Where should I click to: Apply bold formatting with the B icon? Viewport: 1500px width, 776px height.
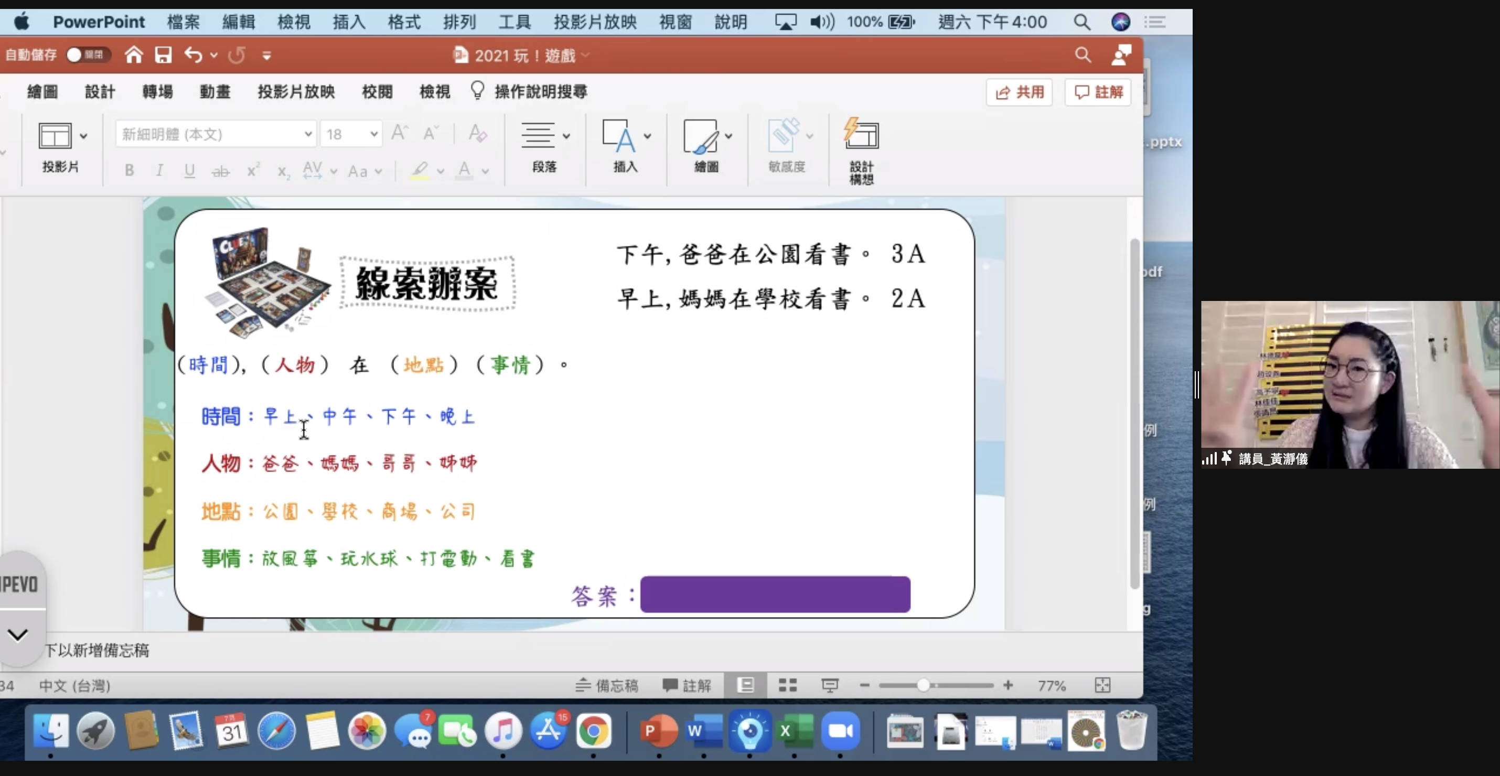(x=129, y=170)
